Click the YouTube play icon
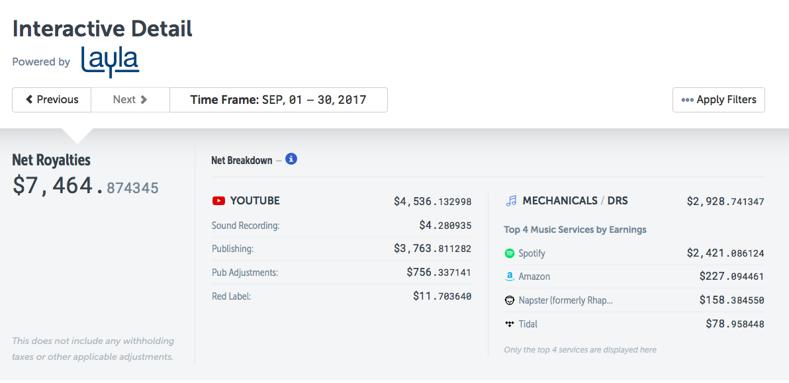 click(x=218, y=201)
